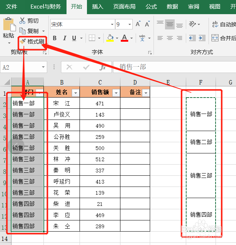The image size is (236, 245).
Task: Switch to the 数据 tab
Action: [x=172, y=7]
